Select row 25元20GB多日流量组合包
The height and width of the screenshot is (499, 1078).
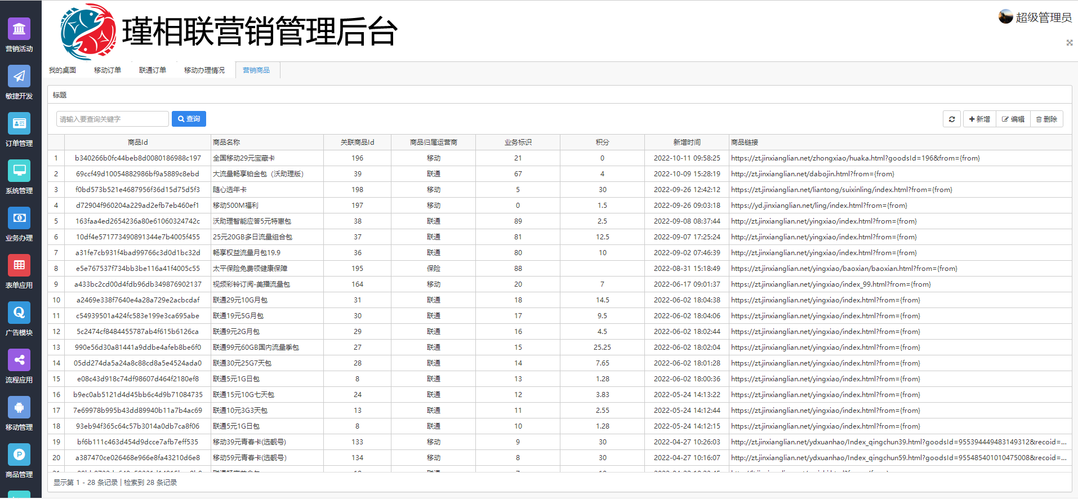pos(560,237)
